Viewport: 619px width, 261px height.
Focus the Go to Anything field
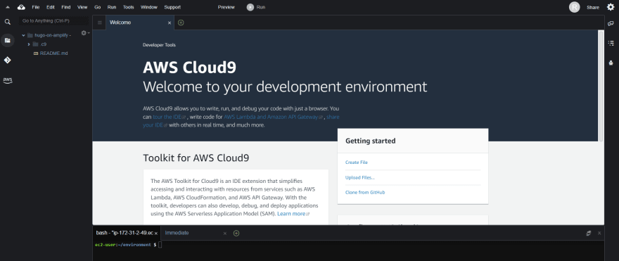tap(53, 20)
